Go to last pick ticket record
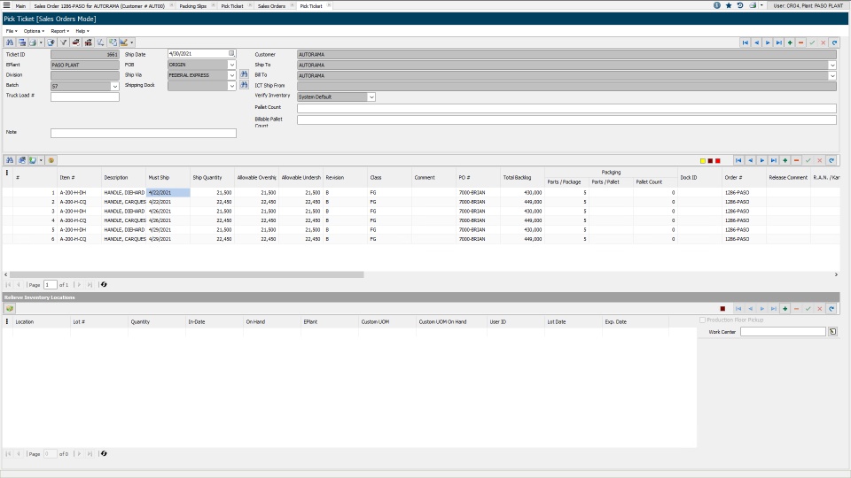This screenshot has width=851, height=478. (779, 42)
